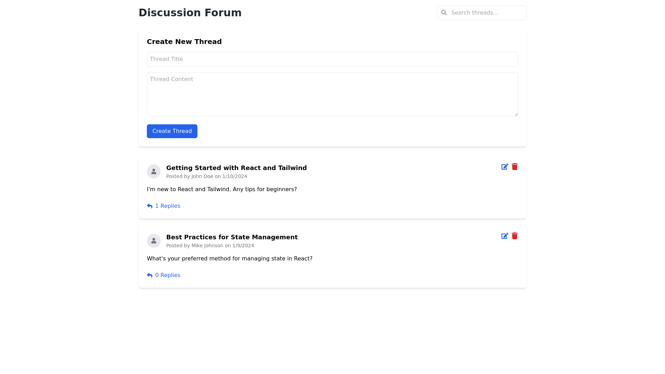This screenshot has height=374, width=665.
Task: Delete the React and Tailwind thread
Action: tap(515, 167)
